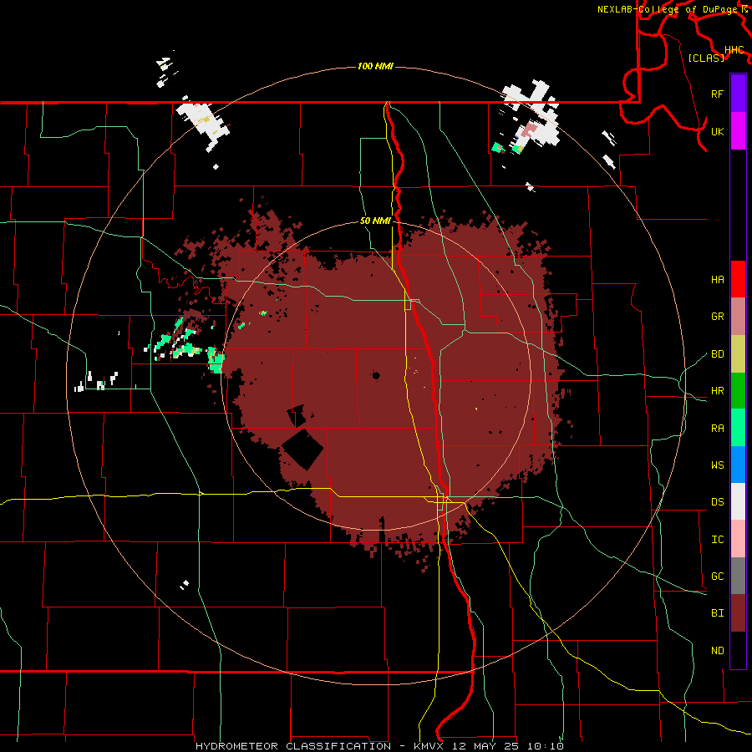This screenshot has width=752, height=752.
Task: Click the BI legend label
Action: pos(718,613)
